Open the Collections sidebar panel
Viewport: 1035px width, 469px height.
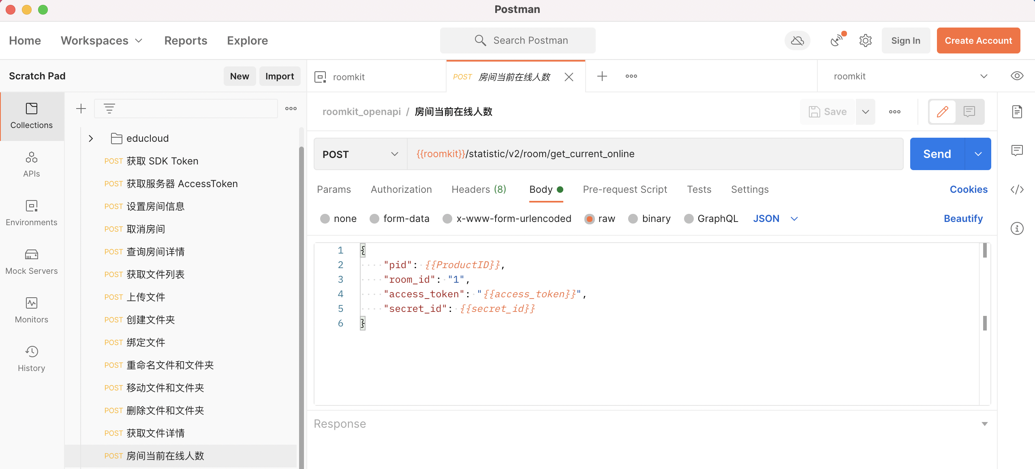(x=32, y=117)
